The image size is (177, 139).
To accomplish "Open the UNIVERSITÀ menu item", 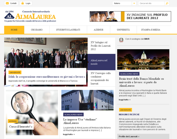I will point(123,30).
